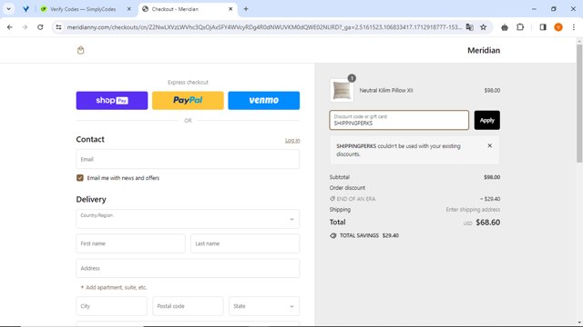The height and width of the screenshot is (327, 583).
Task: Click the pinned V tab icon
Action: coord(26,9)
